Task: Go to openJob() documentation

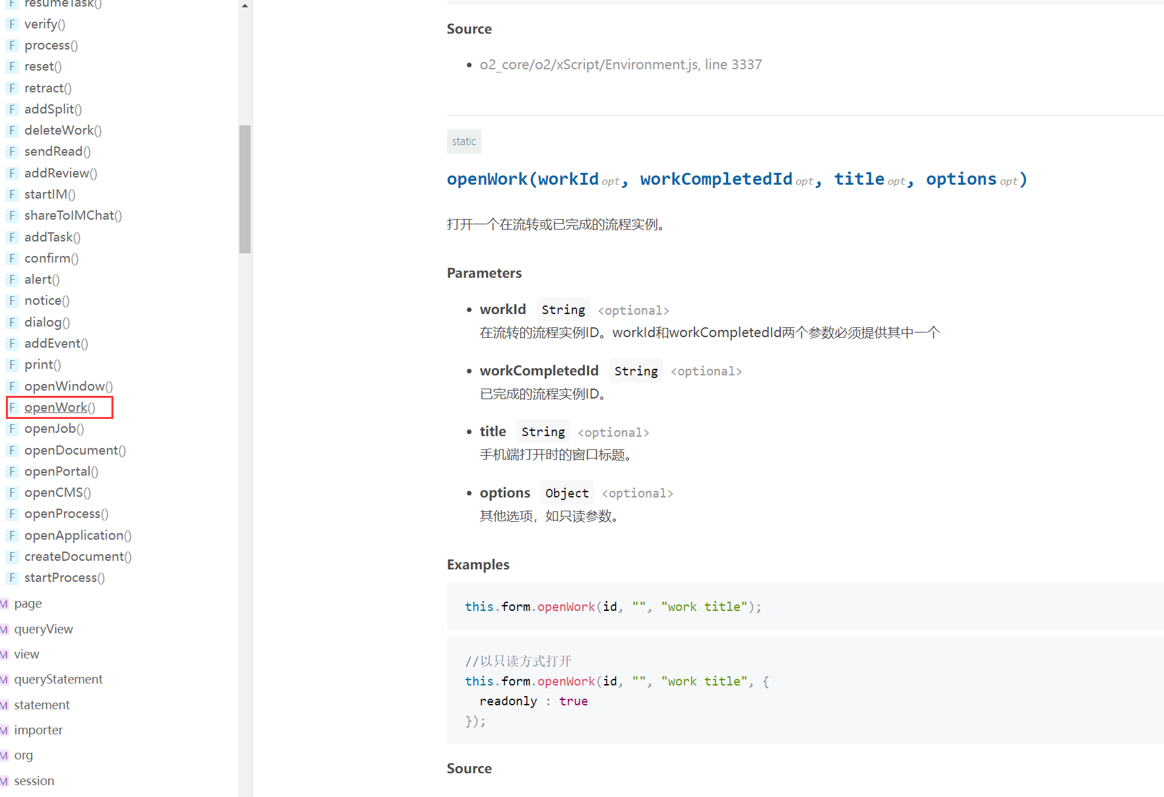Action: (x=54, y=429)
